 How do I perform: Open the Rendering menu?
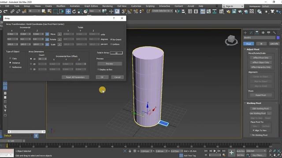pyautogui.click(x=108, y=6)
